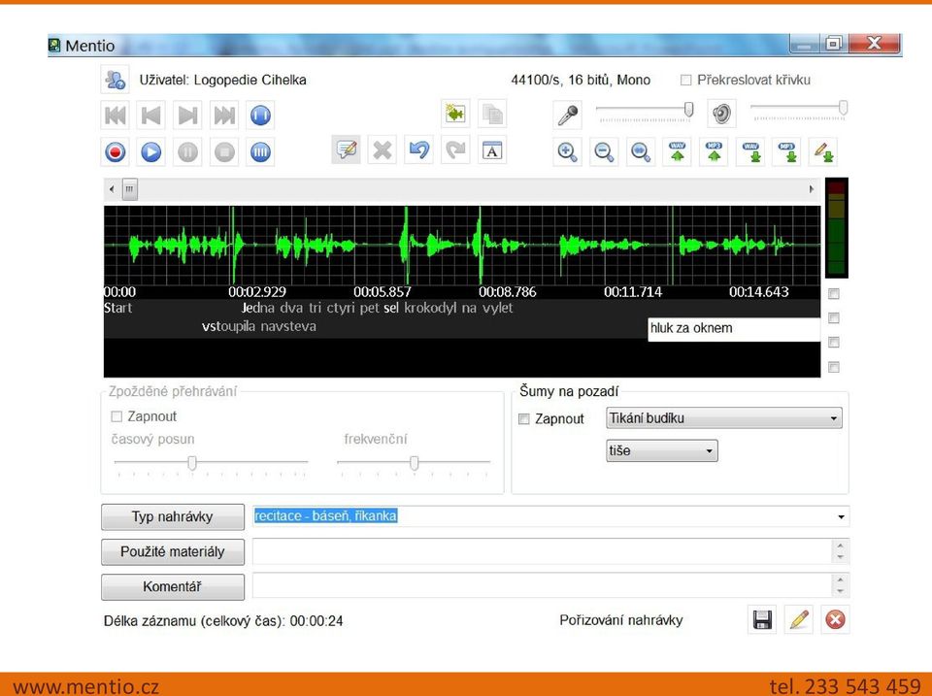The height and width of the screenshot is (696, 932).
Task: Jump to the start of the recording
Action: coord(115,116)
